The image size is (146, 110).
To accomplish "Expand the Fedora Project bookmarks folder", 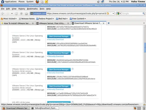I will [x=45, y=19].
